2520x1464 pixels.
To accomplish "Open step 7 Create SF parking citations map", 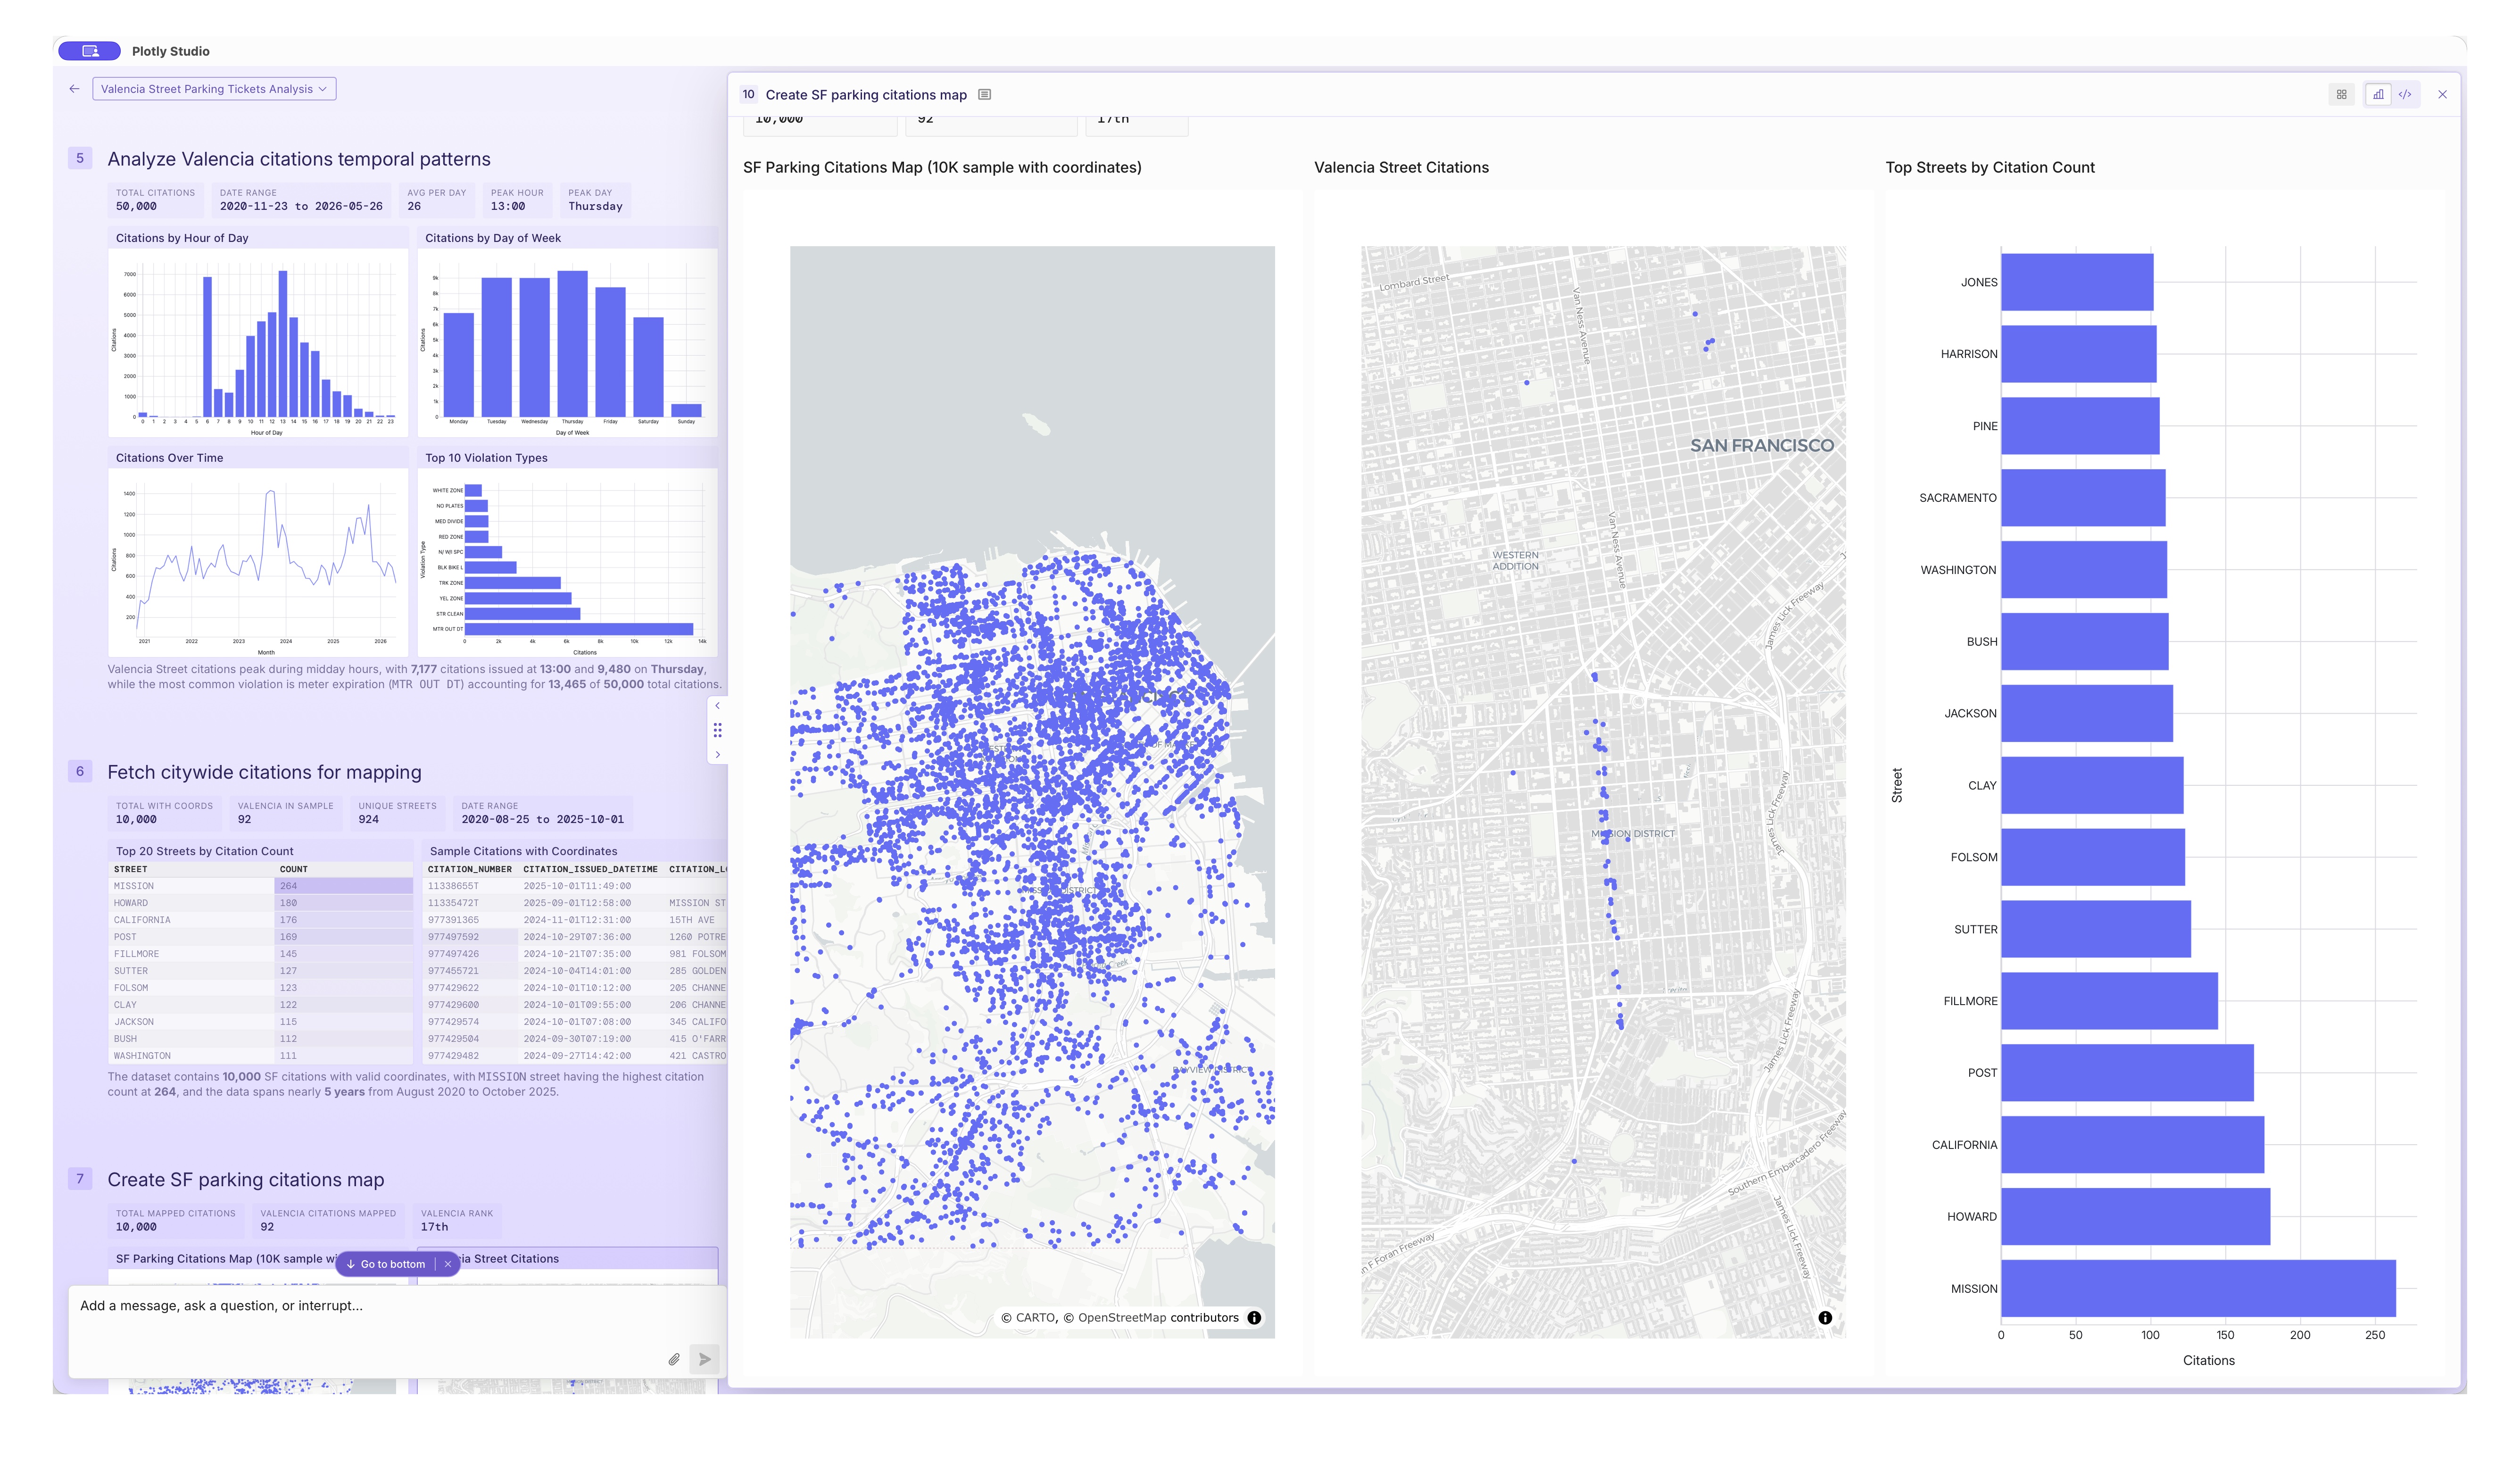I will [x=246, y=1181].
